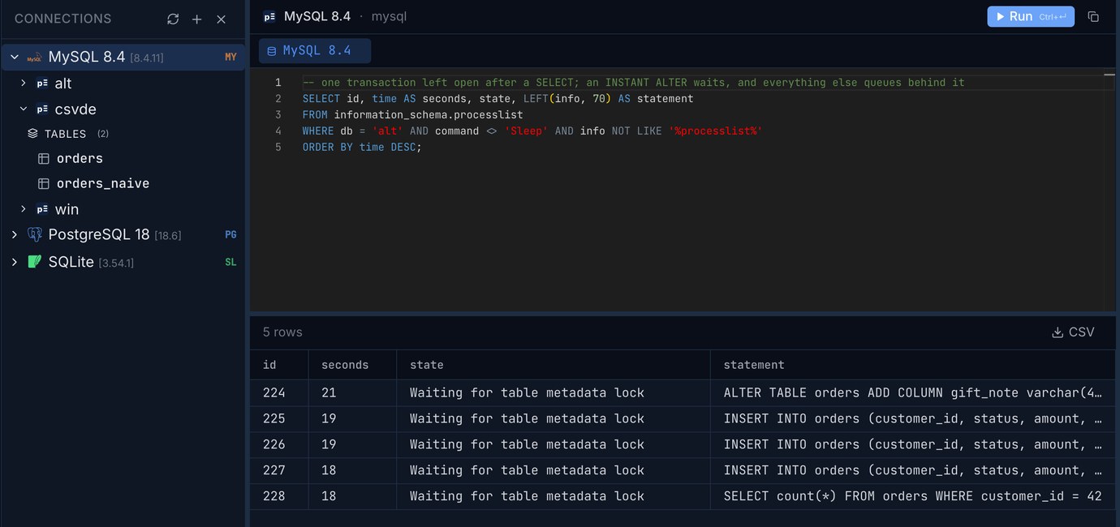Close the Connections panel
The height and width of the screenshot is (527, 1120).
221,19
